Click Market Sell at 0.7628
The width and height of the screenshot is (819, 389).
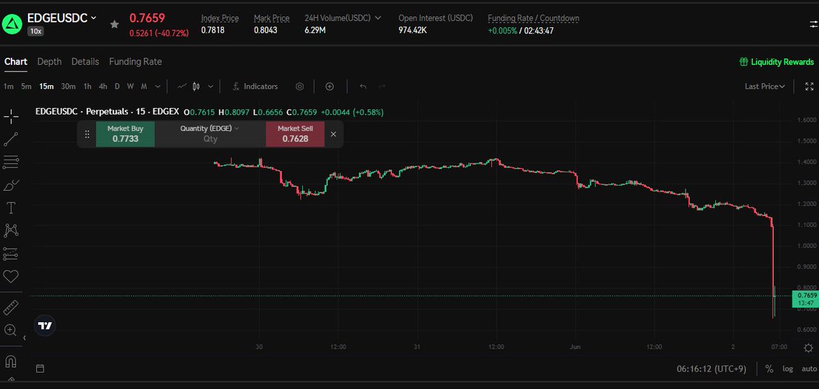[x=295, y=134]
